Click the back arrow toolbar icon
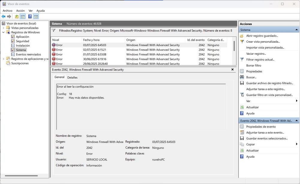Image resolution: width=300 pixels, height=184 pixels. [3, 16]
